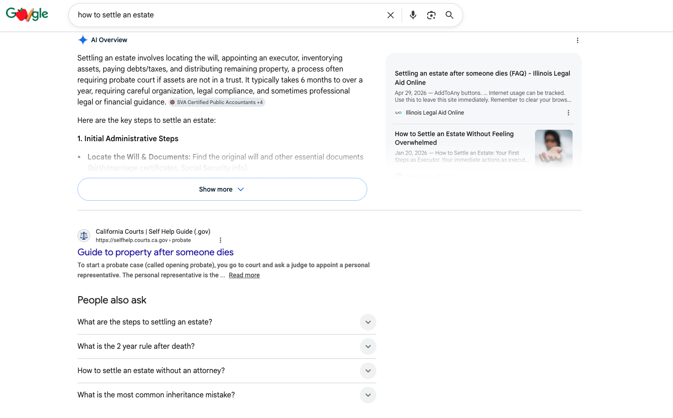Expand 'What is the 2 year rule after death?'
673x418 pixels.
227,346
